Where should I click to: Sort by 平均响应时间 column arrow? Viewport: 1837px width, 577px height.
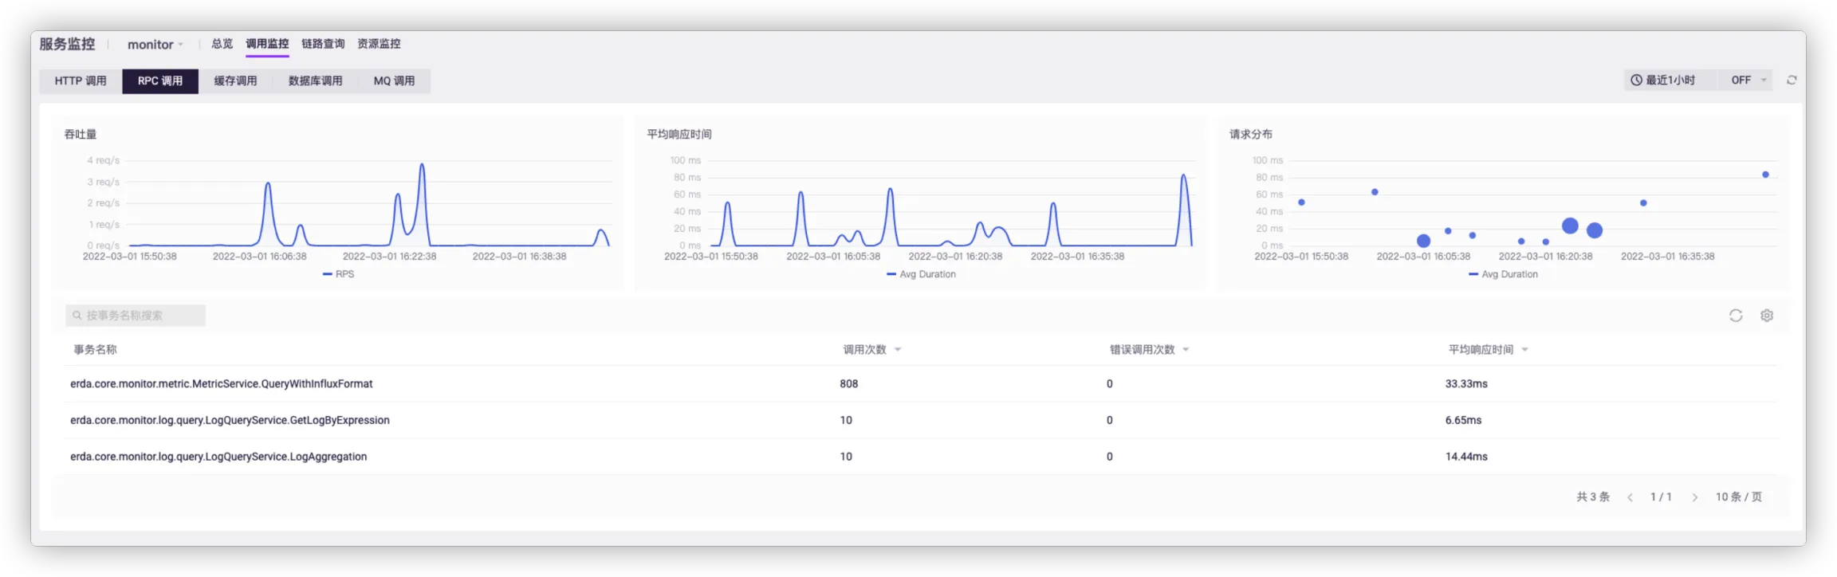pyautogui.click(x=1524, y=350)
